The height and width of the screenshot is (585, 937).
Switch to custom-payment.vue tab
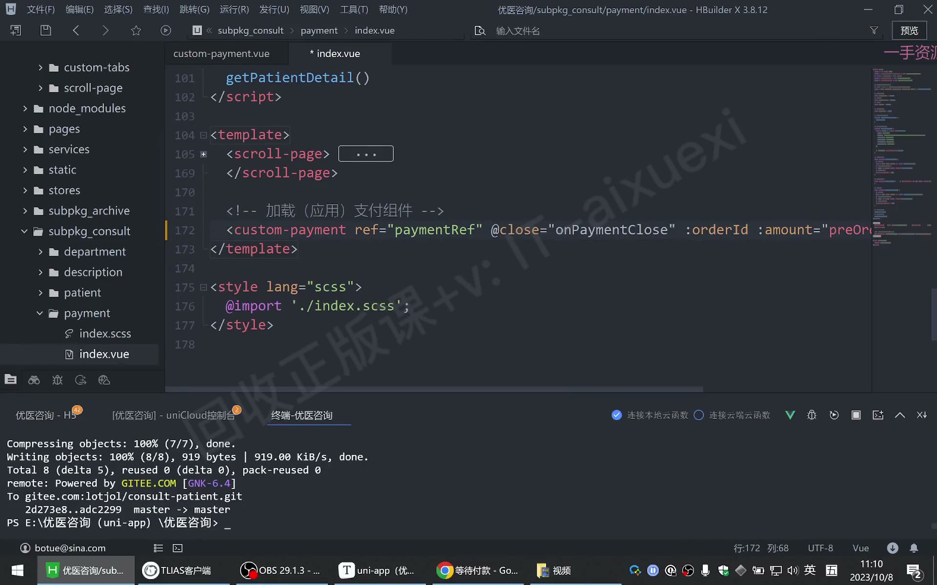tap(221, 54)
